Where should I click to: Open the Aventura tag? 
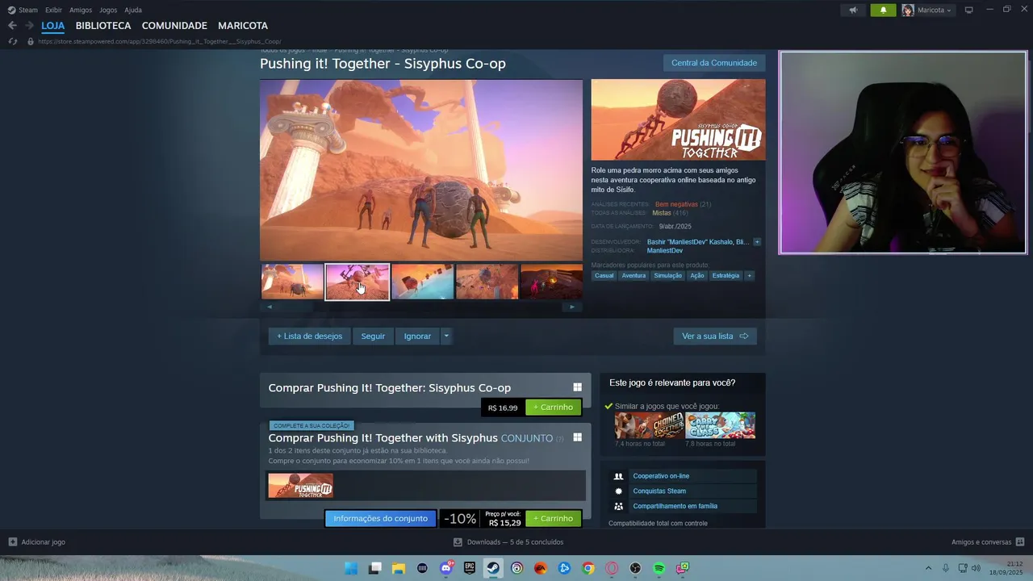634,276
